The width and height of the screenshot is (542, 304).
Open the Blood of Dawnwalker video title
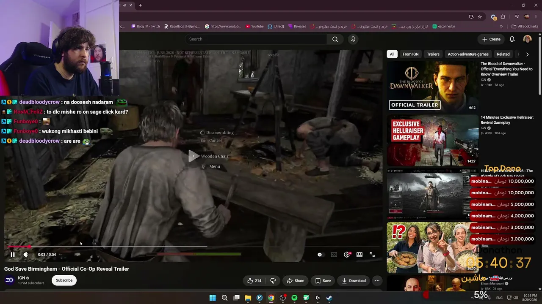click(x=506, y=69)
